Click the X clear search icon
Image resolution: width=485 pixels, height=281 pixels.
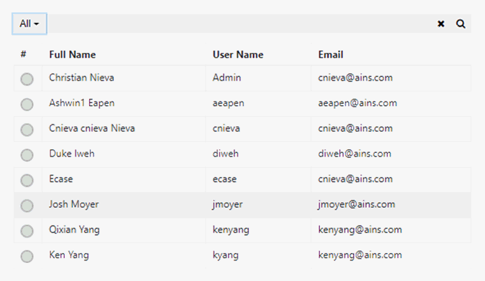[441, 24]
